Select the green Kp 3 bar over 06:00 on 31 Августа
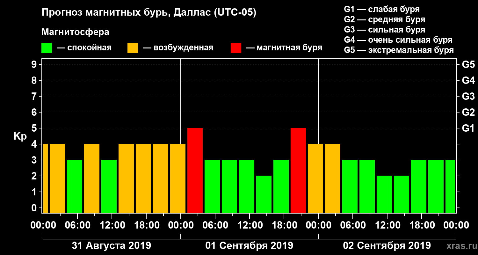478x255 pixels. [x=75, y=186]
